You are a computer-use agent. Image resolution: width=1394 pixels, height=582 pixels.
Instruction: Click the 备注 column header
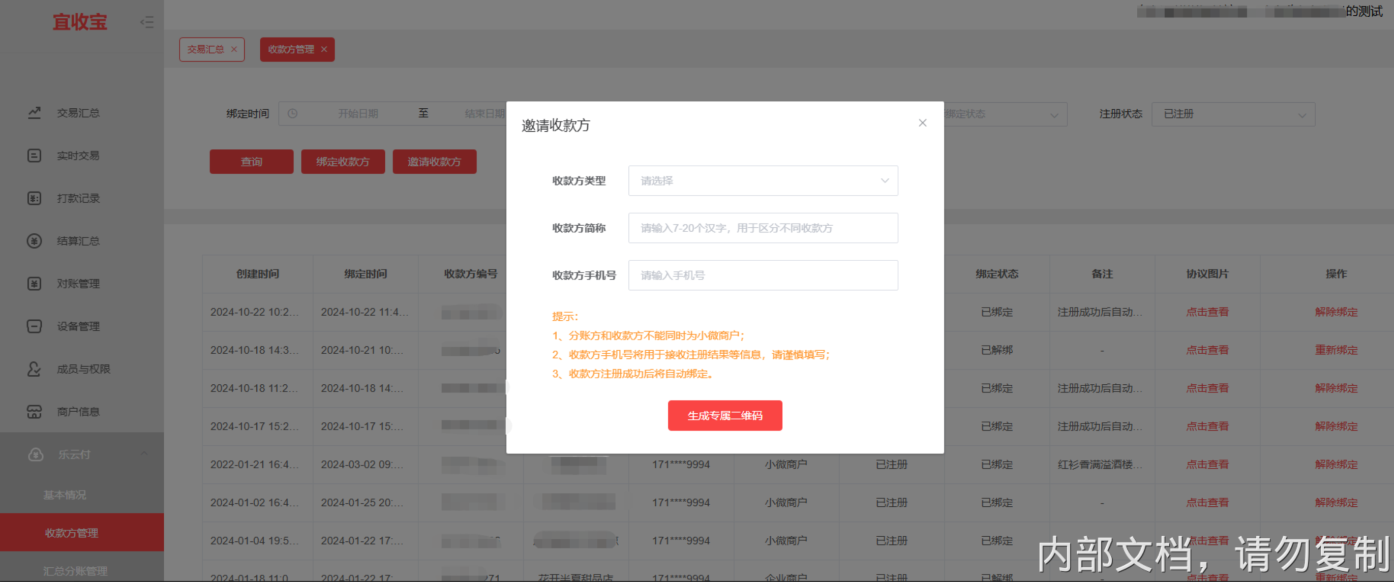1102,273
